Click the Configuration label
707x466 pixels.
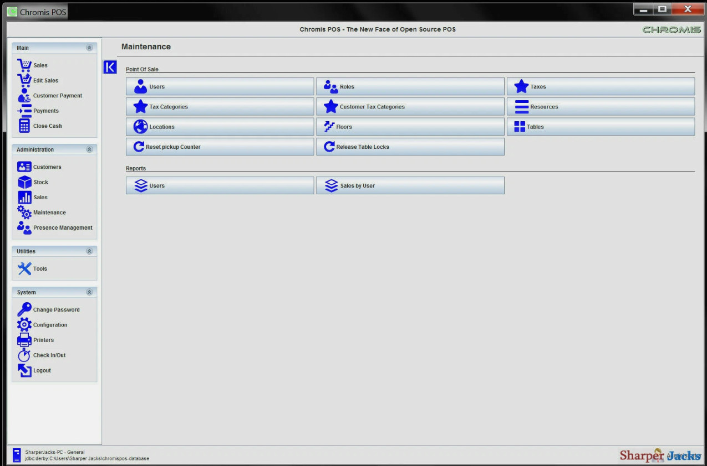coord(50,325)
